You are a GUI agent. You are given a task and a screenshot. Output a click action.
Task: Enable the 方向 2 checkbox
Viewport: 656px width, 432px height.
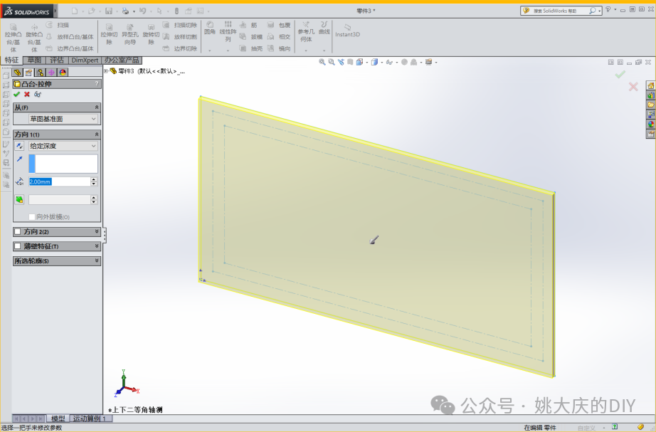tap(18, 231)
